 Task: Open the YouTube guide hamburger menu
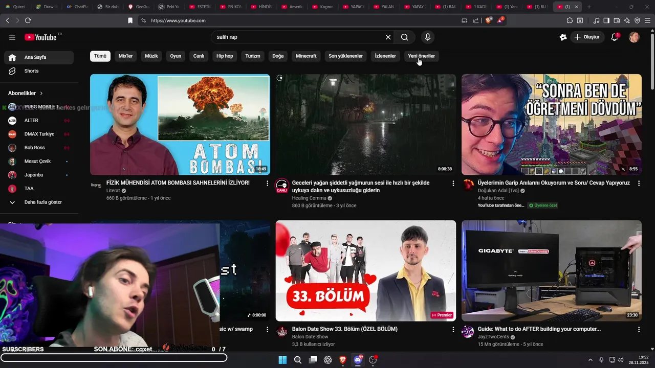click(x=12, y=37)
